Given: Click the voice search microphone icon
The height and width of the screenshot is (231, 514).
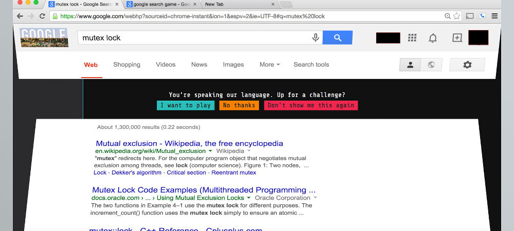Looking at the screenshot, I should tap(316, 37).
